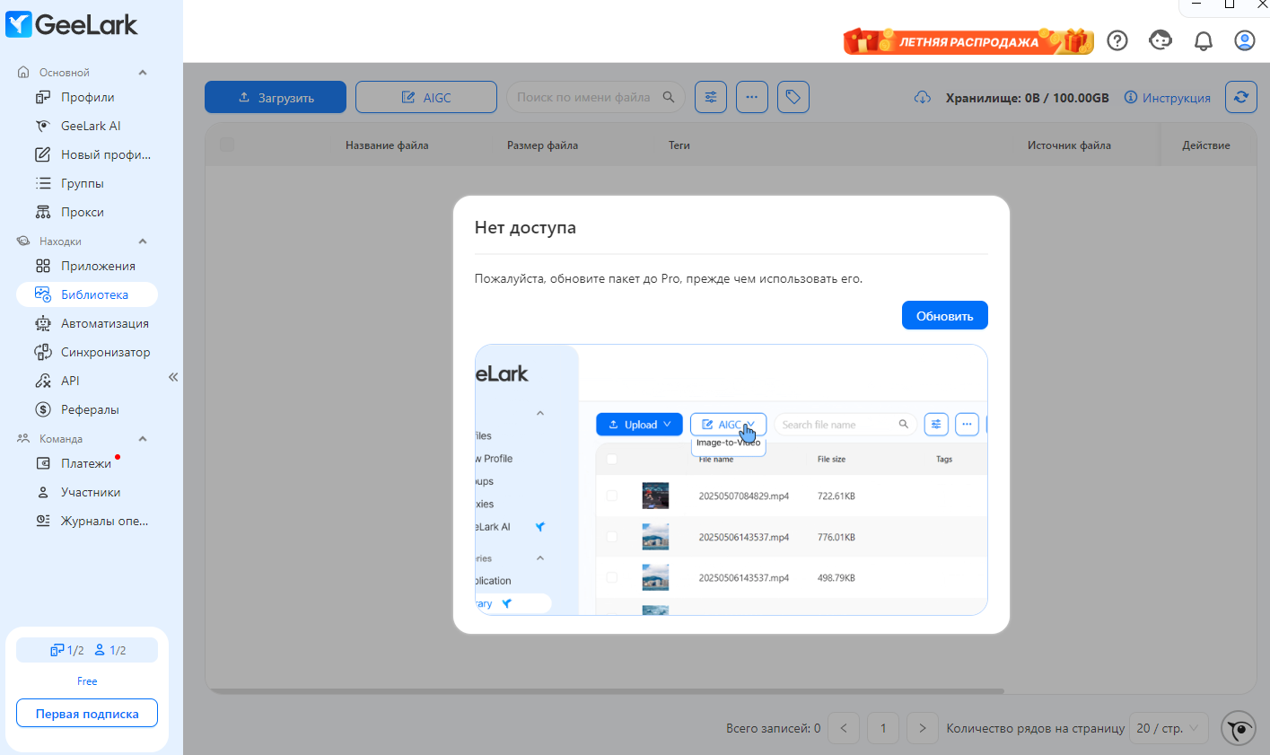This screenshot has height=755, width=1270.
Task: Open the user account avatar icon
Action: pyautogui.click(x=1245, y=40)
